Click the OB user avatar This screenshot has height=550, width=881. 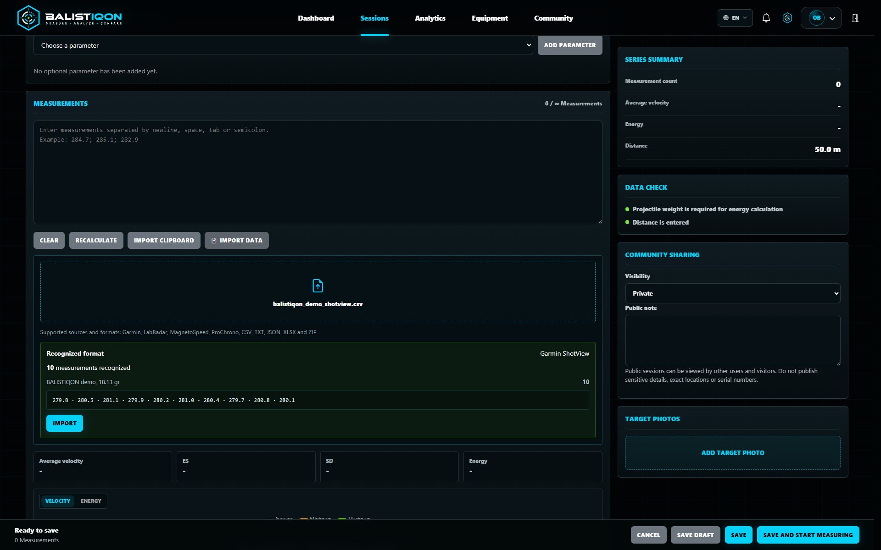816,18
